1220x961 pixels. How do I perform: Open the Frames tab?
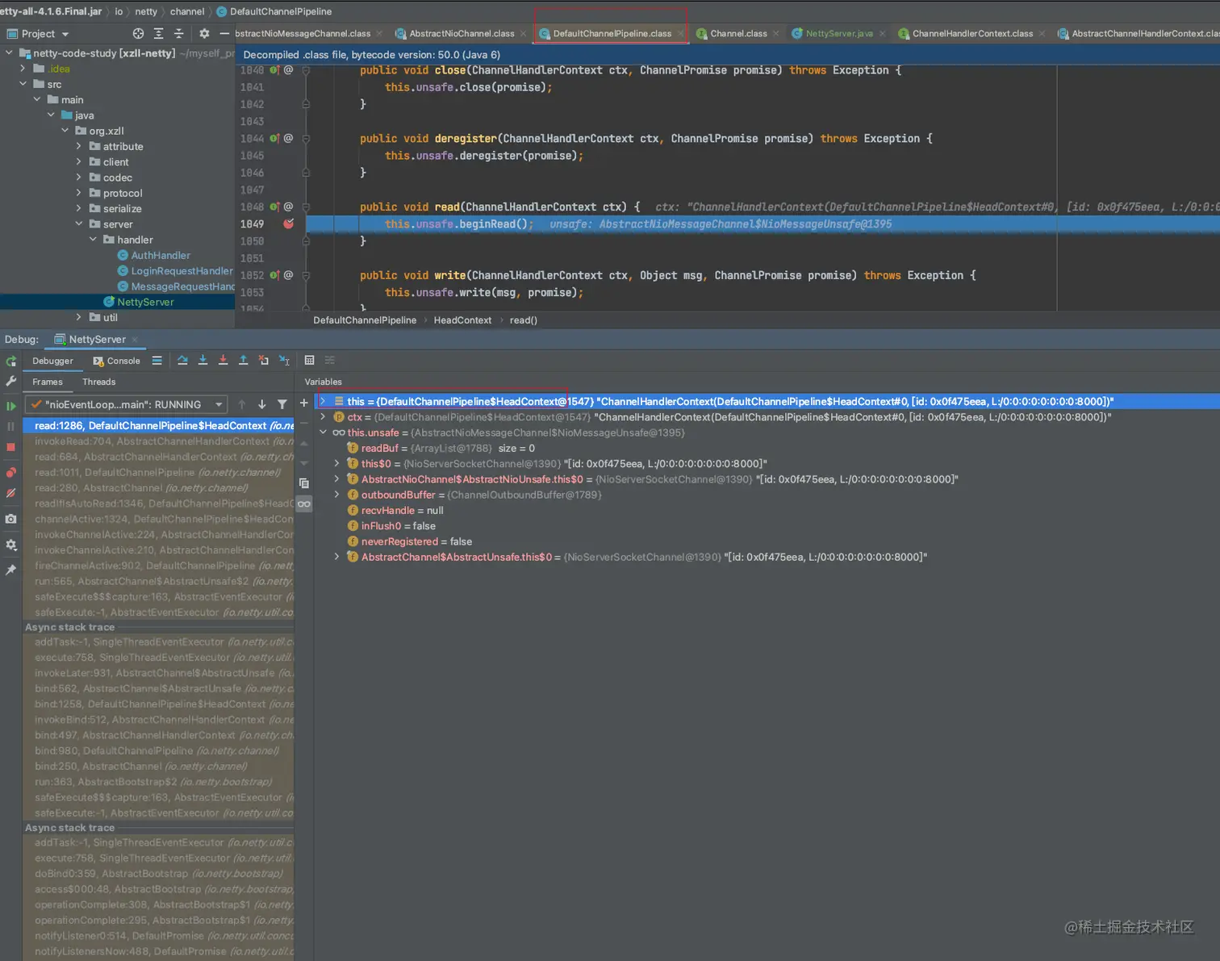tap(48, 382)
